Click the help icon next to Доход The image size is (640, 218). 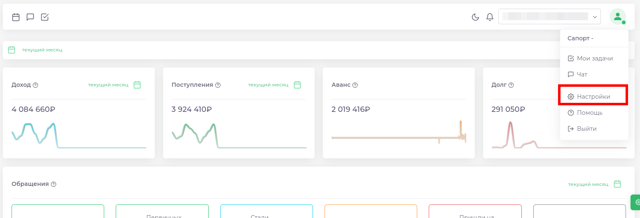pyautogui.click(x=35, y=85)
